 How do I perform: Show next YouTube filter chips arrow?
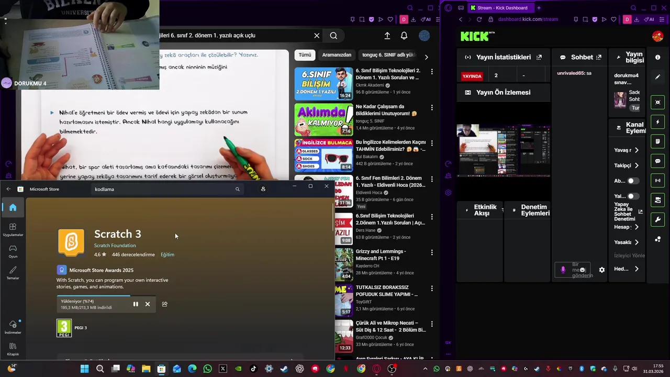[x=426, y=57]
